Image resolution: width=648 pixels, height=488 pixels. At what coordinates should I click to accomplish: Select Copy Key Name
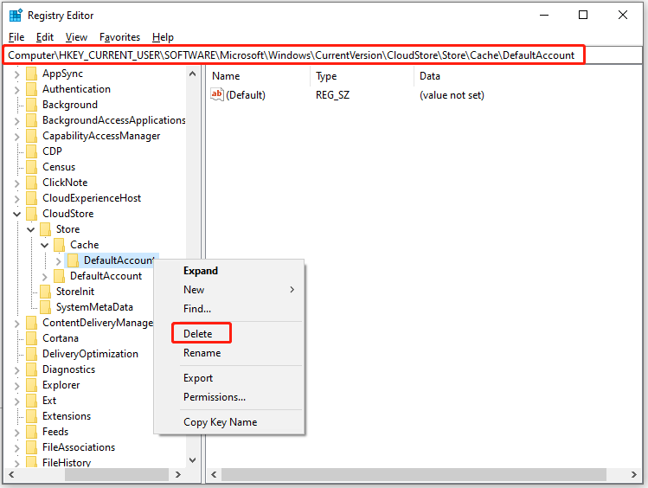pos(221,422)
